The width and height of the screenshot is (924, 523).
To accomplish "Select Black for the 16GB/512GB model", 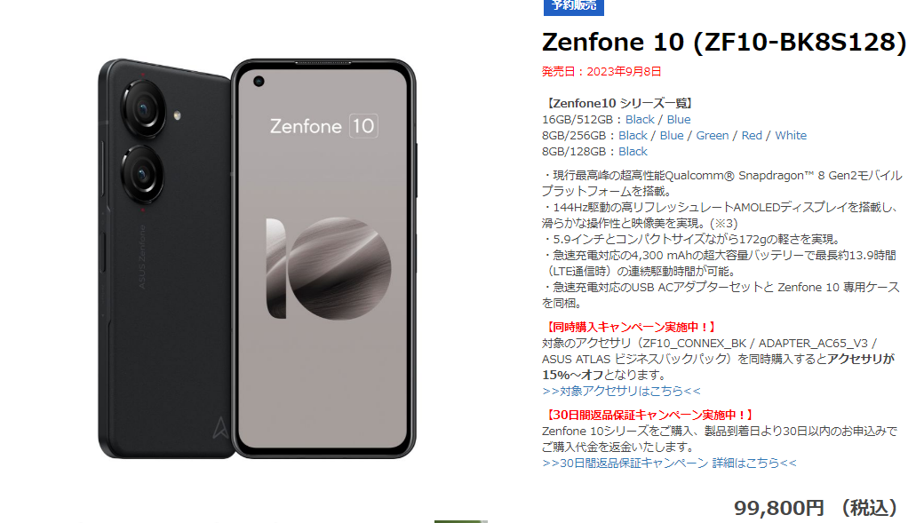I will click(x=640, y=120).
